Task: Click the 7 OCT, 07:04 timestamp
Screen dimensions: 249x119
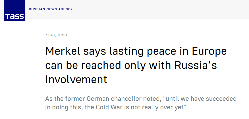Action: click(56, 35)
